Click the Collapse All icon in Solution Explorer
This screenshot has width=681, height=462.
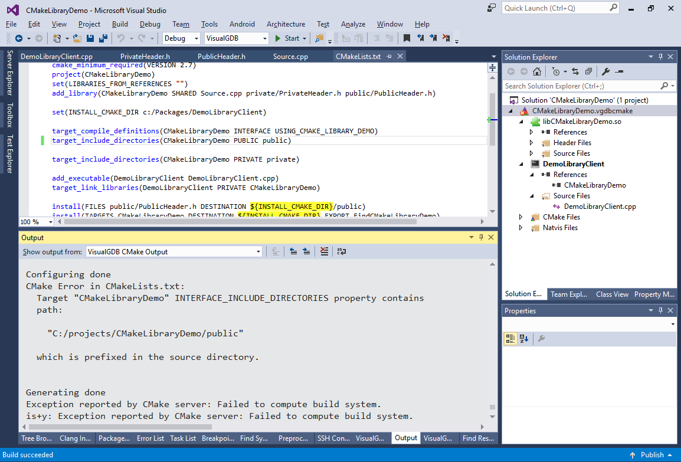coord(588,71)
